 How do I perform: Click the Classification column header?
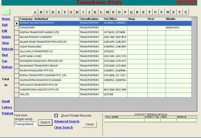point(91,19)
